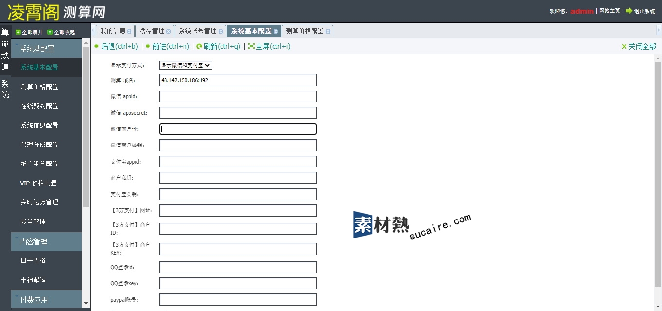Focus the 支付宝appid input field
The height and width of the screenshot is (311, 662).
tap(238, 162)
